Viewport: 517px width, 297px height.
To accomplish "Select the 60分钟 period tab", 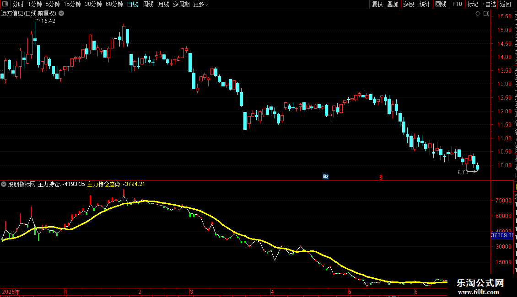I will [114, 4].
